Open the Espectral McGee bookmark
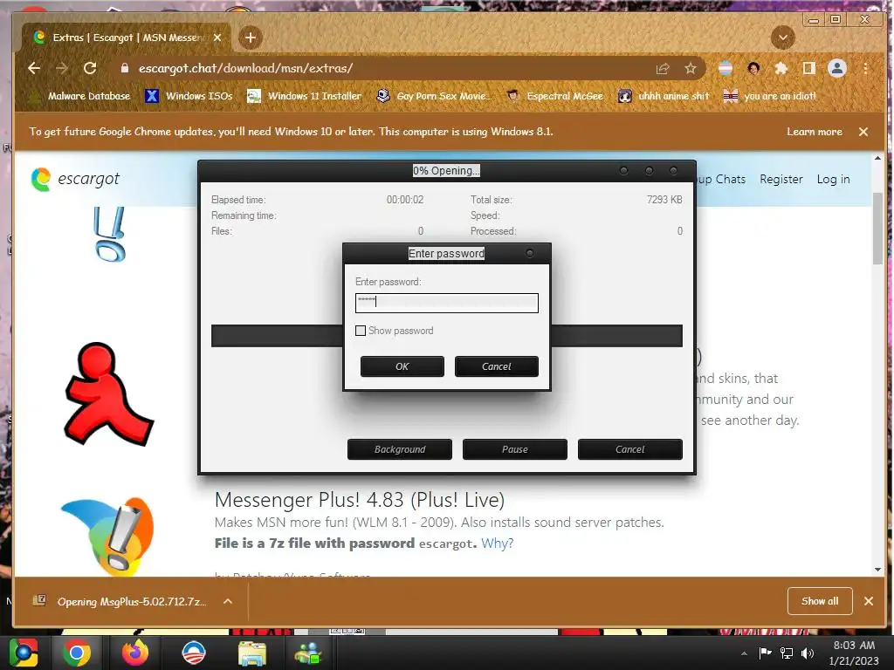 click(555, 96)
